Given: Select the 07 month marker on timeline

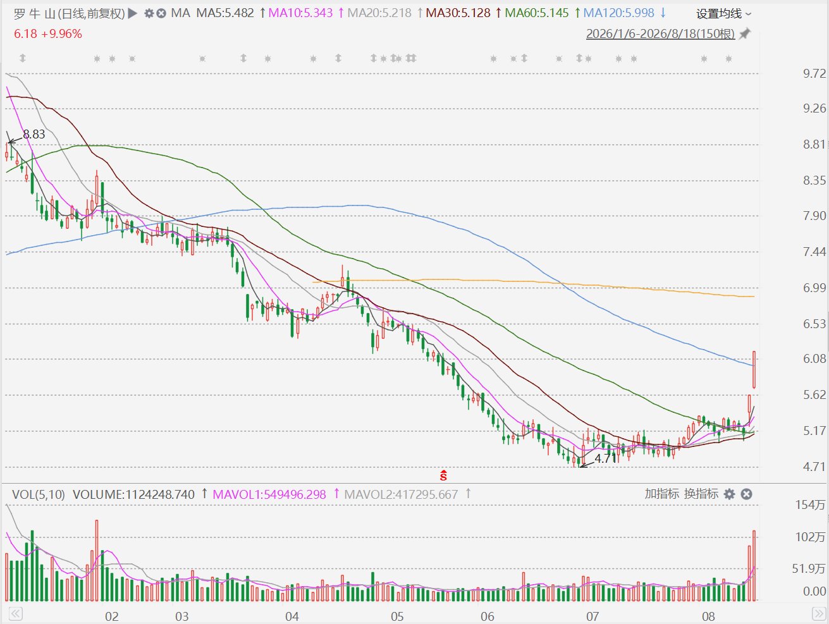Looking at the screenshot, I should (593, 616).
